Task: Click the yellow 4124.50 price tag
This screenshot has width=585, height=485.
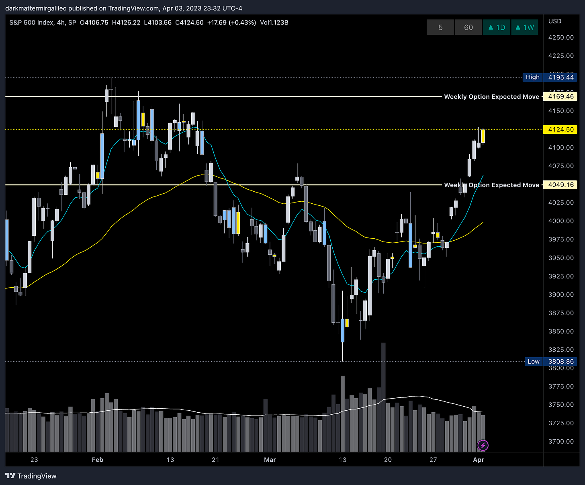Action: (560, 129)
